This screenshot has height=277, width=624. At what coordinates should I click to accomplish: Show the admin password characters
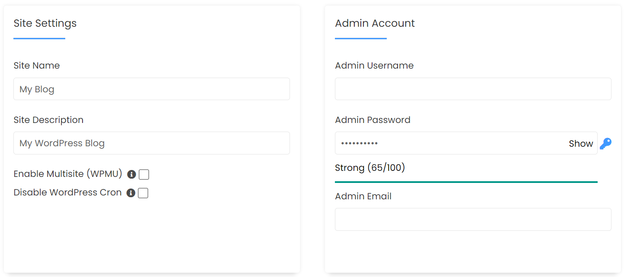(x=580, y=144)
